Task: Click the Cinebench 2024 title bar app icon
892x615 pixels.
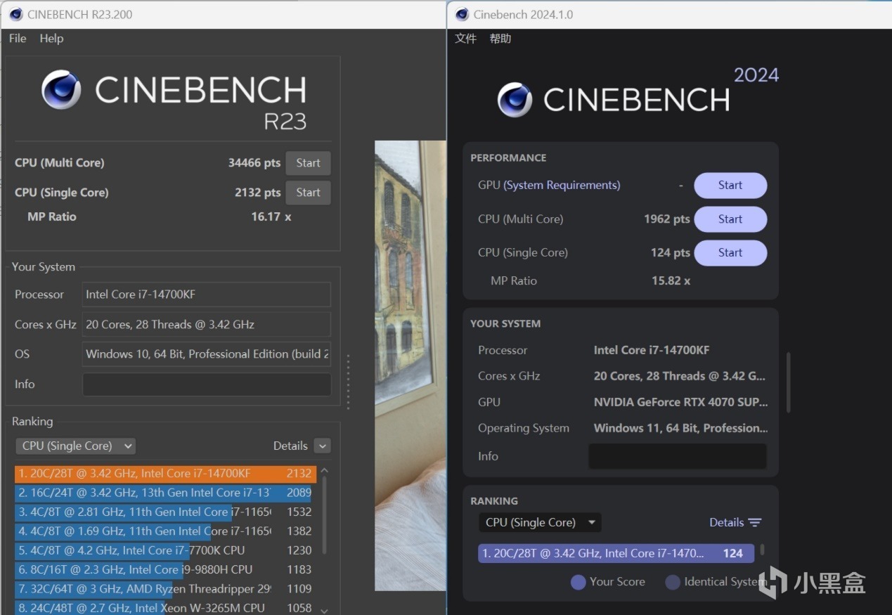Action: tap(462, 14)
